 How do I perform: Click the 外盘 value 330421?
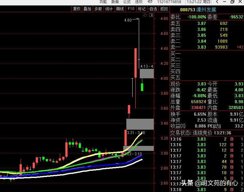click(199, 108)
